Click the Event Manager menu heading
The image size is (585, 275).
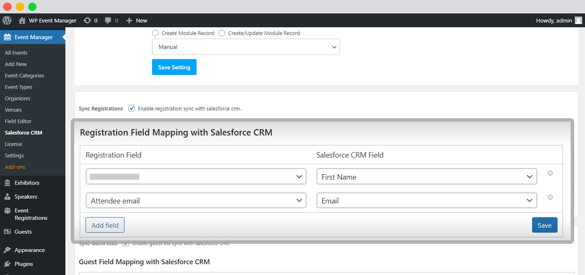click(34, 37)
